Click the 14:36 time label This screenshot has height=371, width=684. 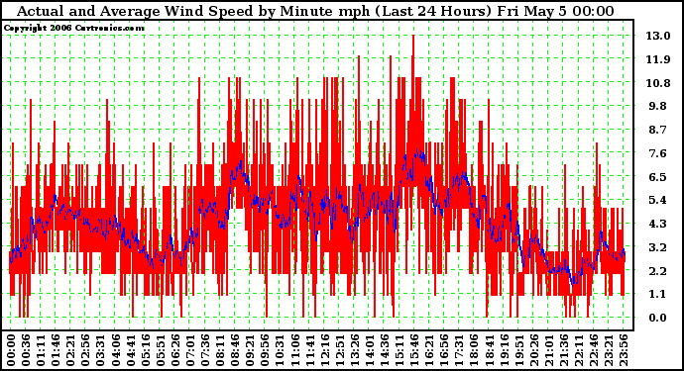point(385,350)
